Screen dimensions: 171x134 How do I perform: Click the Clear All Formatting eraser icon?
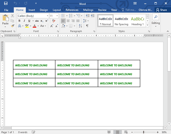54,21
